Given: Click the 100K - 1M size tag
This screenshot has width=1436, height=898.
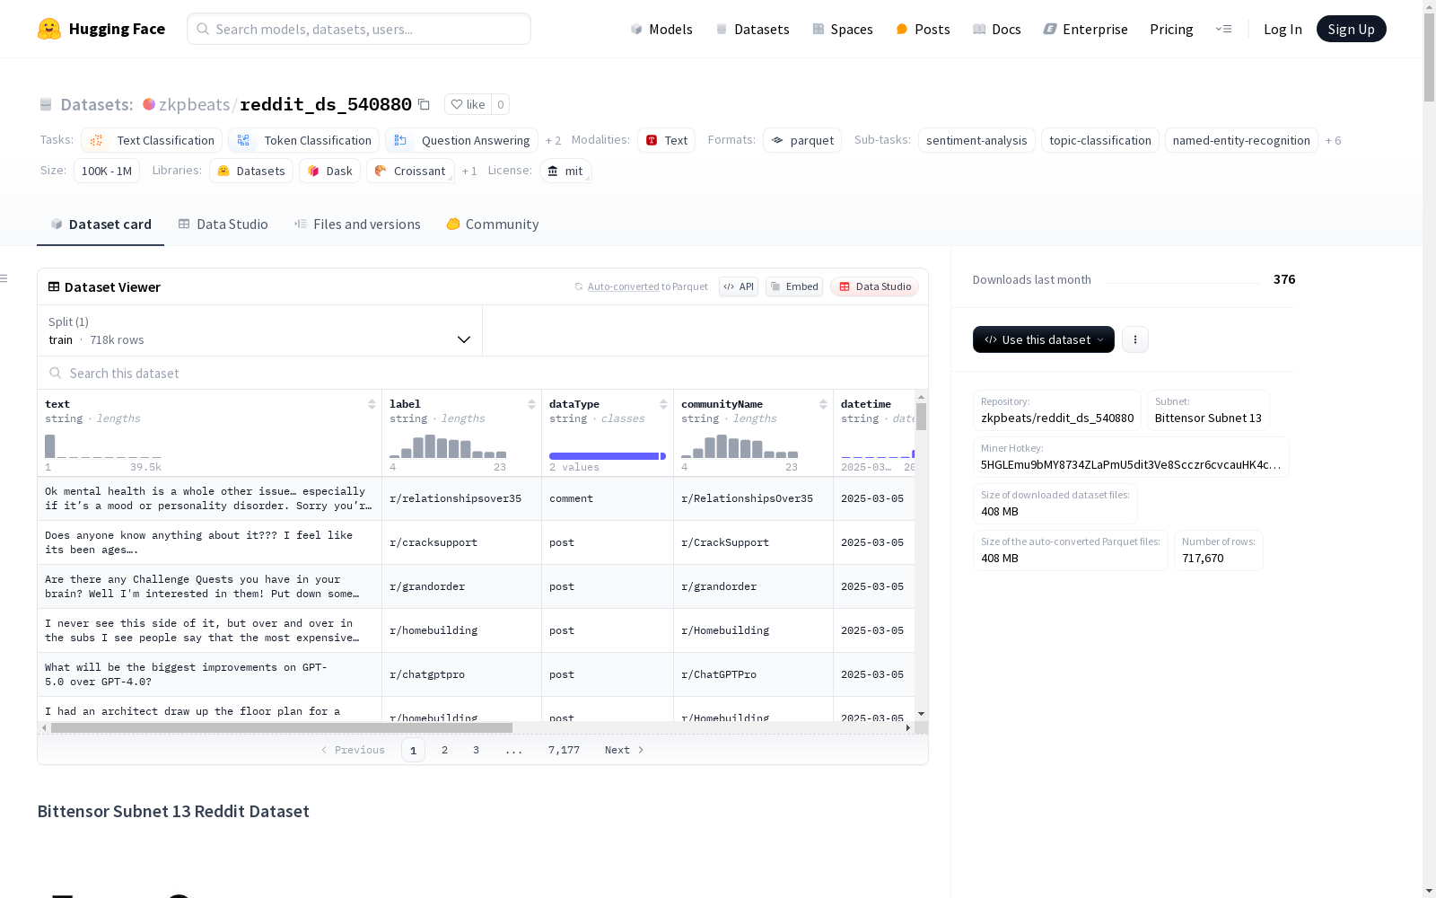Looking at the screenshot, I should pos(107,171).
